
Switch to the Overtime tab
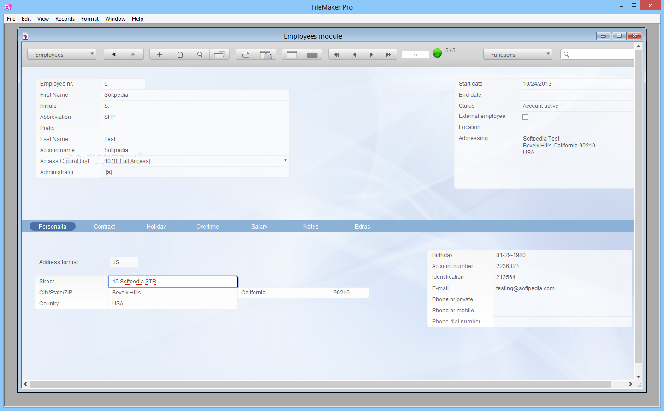pos(207,226)
